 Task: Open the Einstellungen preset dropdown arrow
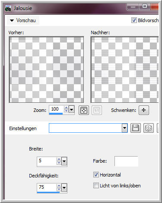click(x=124, y=128)
